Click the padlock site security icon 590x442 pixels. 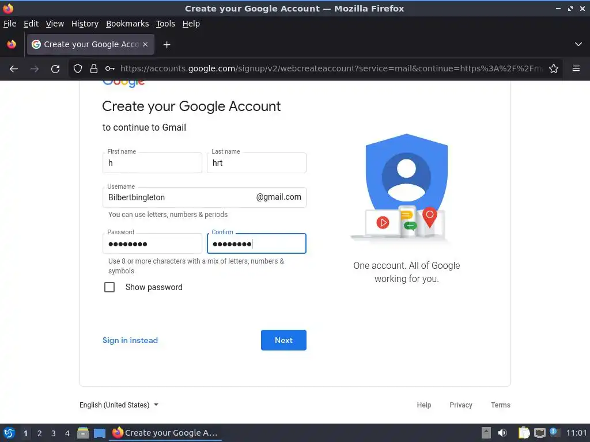[x=94, y=68]
